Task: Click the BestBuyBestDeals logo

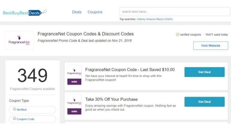Action: 25,13
